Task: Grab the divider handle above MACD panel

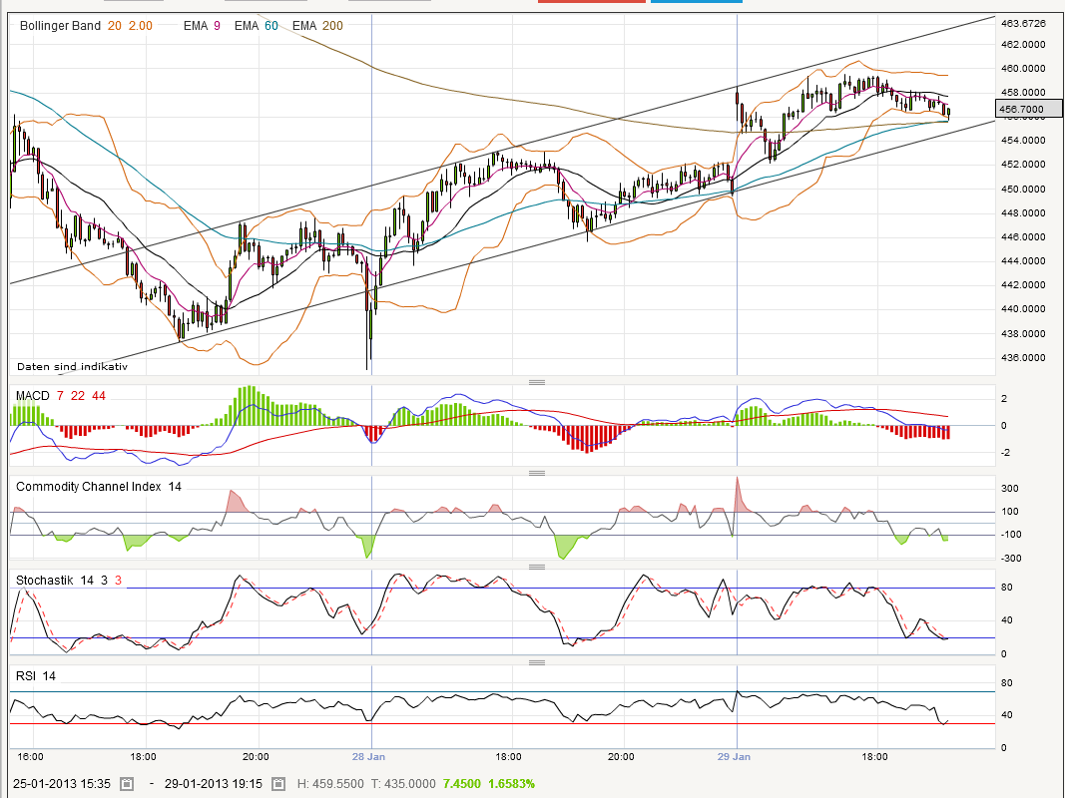Action: [x=537, y=382]
